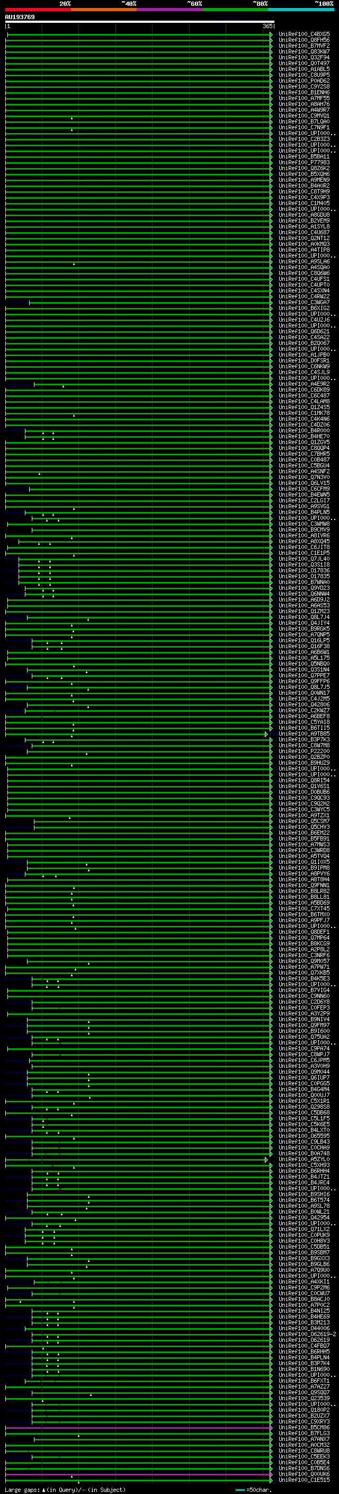This screenshot has height=1494, width=339.
Task: Select hit label UniRef100_C4LAM8
Action: pyautogui.click(x=304, y=401)
